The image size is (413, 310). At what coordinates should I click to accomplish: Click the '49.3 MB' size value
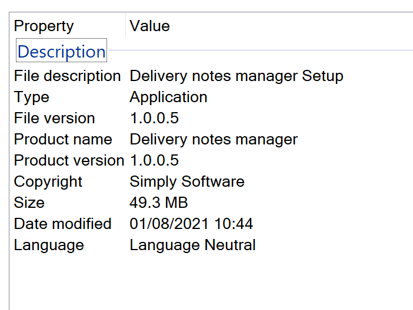point(158,203)
